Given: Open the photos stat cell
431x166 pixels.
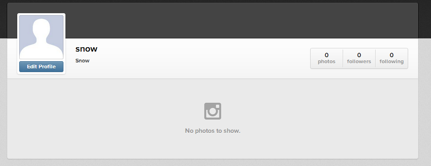Looking at the screenshot, I should click(327, 58).
